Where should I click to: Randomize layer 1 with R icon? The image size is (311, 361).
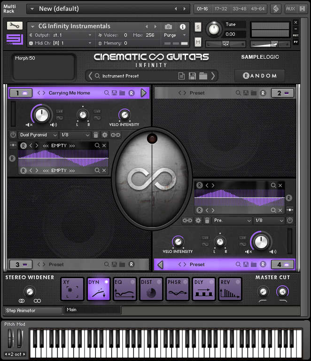coord(132,93)
